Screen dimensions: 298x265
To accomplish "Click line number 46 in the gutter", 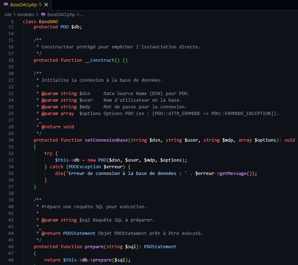I will click(x=10, y=246).
